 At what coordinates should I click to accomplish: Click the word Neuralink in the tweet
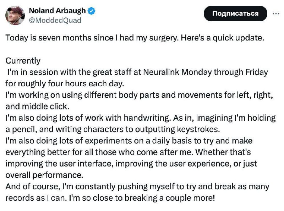point(161,72)
